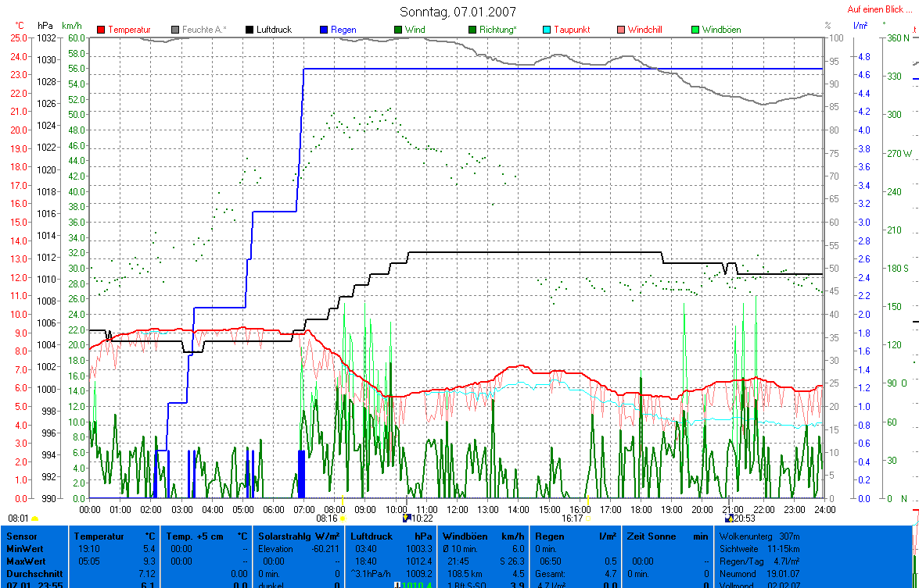Click the moon icon next to 10:22
Viewport: 919px width, 588px height.
point(405,518)
